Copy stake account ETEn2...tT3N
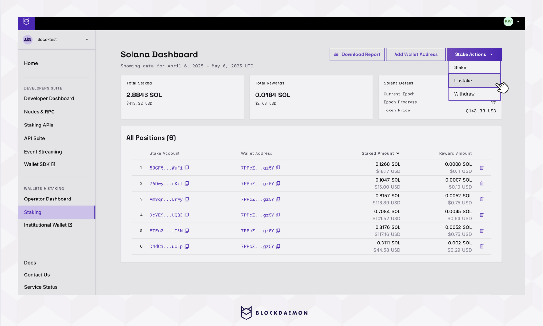 187,231
